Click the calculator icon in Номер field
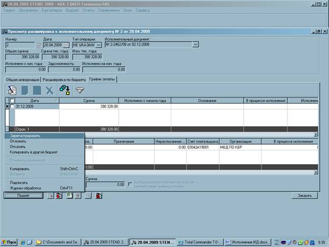Image resolution: width=329 pixels, height=247 pixels. click(x=38, y=45)
